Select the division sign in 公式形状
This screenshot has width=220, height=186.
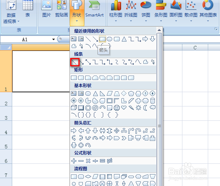tap(95, 161)
